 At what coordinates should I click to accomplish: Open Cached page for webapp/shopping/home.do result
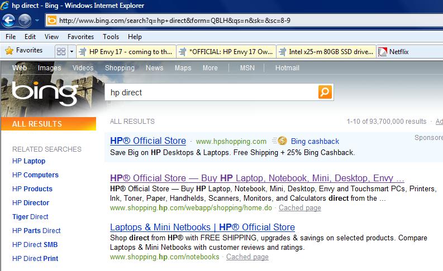(300, 208)
